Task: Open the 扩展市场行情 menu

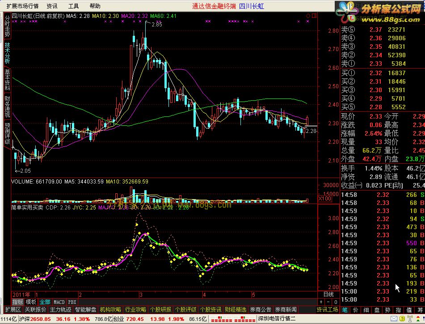Action: 22,6
